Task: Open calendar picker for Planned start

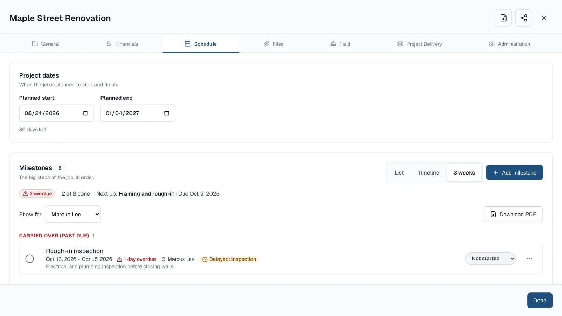Action: coord(85,113)
